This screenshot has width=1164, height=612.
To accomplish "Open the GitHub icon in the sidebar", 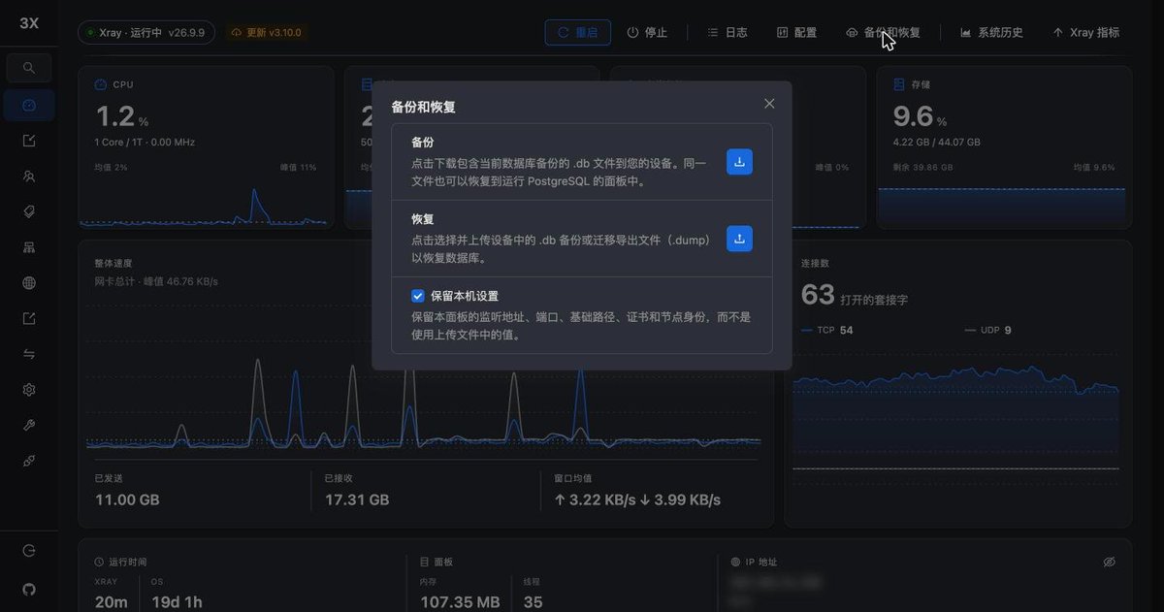I will (29, 589).
